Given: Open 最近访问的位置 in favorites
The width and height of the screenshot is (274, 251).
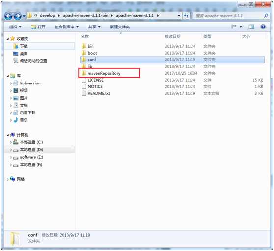Looking at the screenshot, I should click(33, 61).
